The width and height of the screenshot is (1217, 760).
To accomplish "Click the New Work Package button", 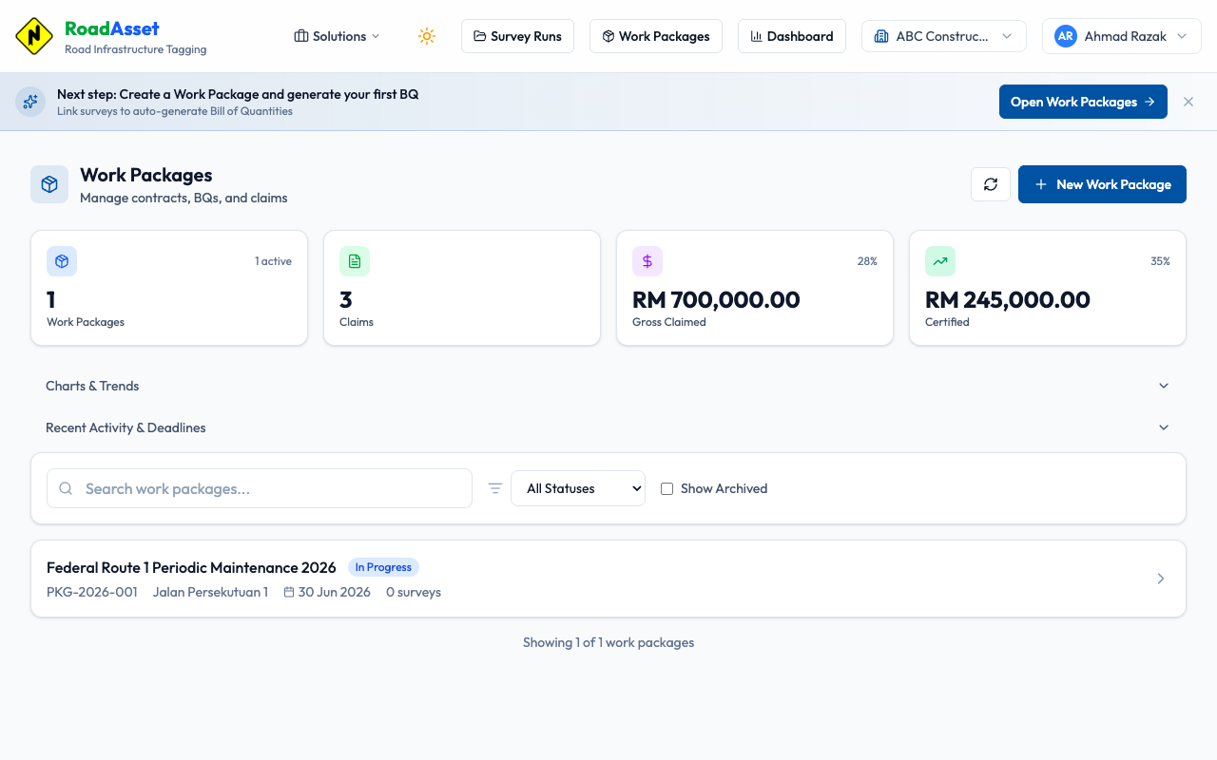I will (1102, 184).
